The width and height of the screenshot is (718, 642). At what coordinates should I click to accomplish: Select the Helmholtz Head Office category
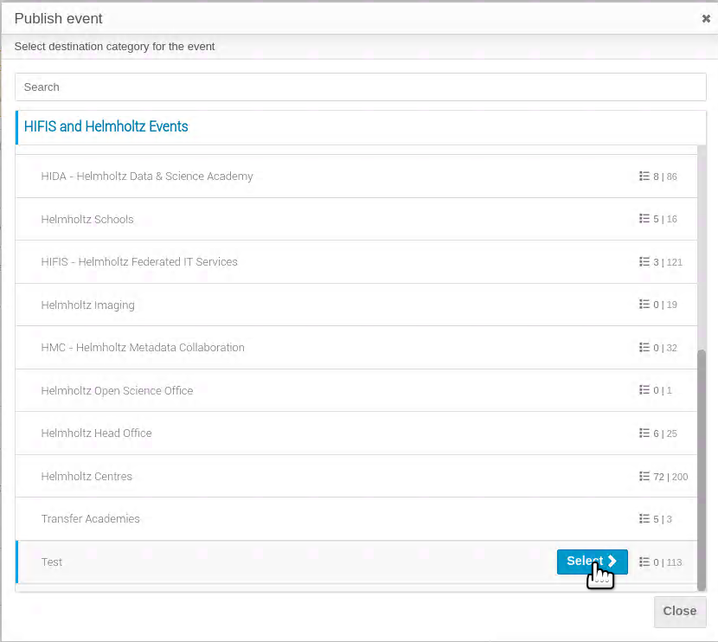(x=356, y=433)
